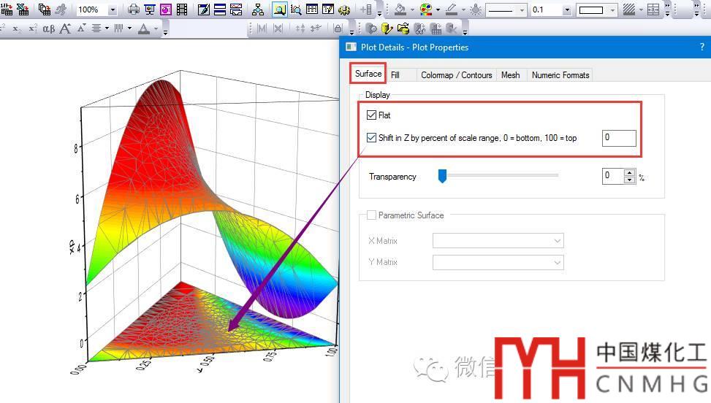Screen dimensions: 711x403
Task: Click the gear settings toolbar icon
Action: coord(345,9)
